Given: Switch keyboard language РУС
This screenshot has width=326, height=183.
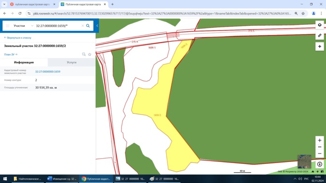Looking at the screenshot, I should [306, 179].
